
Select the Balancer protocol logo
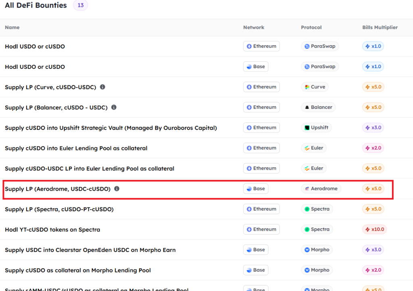307,107
